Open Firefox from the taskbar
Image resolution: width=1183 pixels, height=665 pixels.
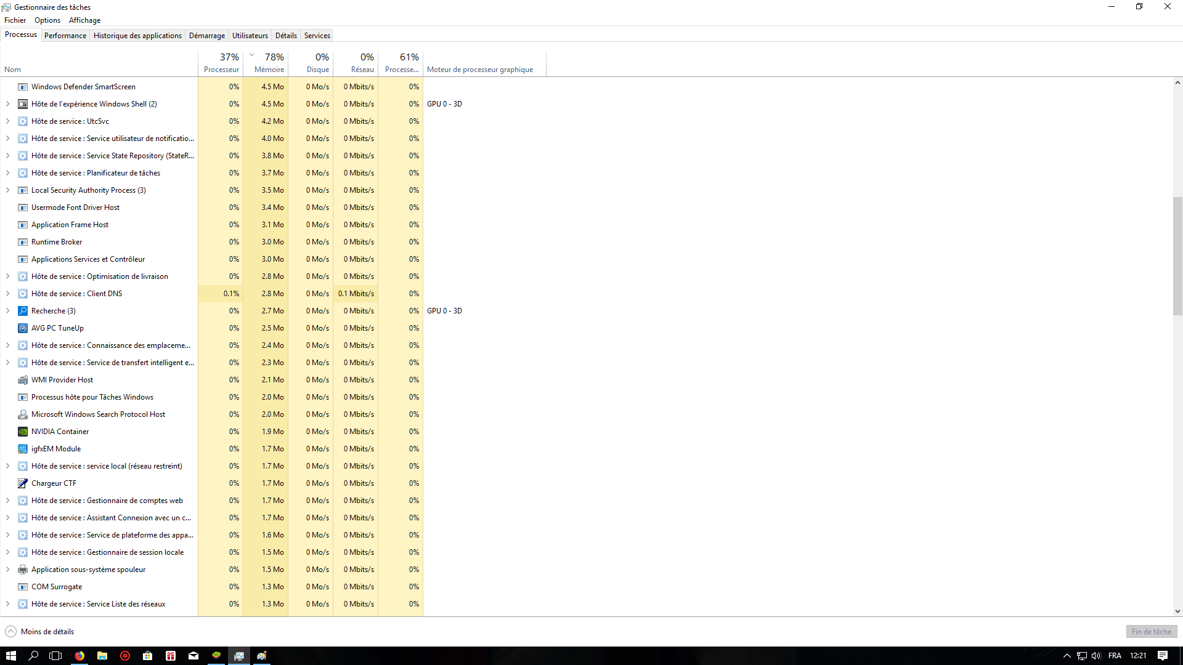point(79,656)
